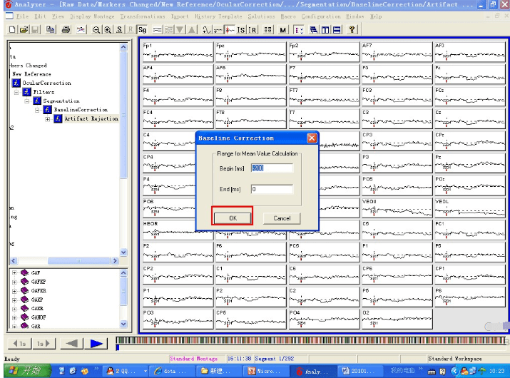Click the zoom out magnifier icon

(96, 30)
